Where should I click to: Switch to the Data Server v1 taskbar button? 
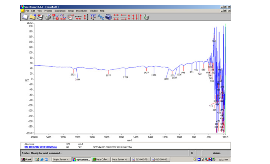pos(121,159)
